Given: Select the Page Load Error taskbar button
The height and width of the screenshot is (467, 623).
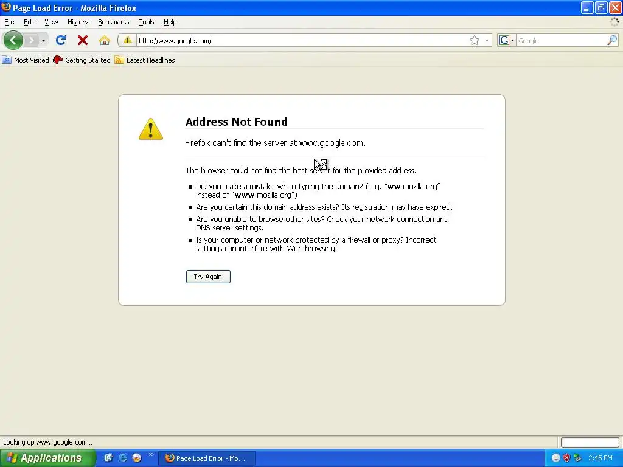Looking at the screenshot, I should (x=207, y=458).
